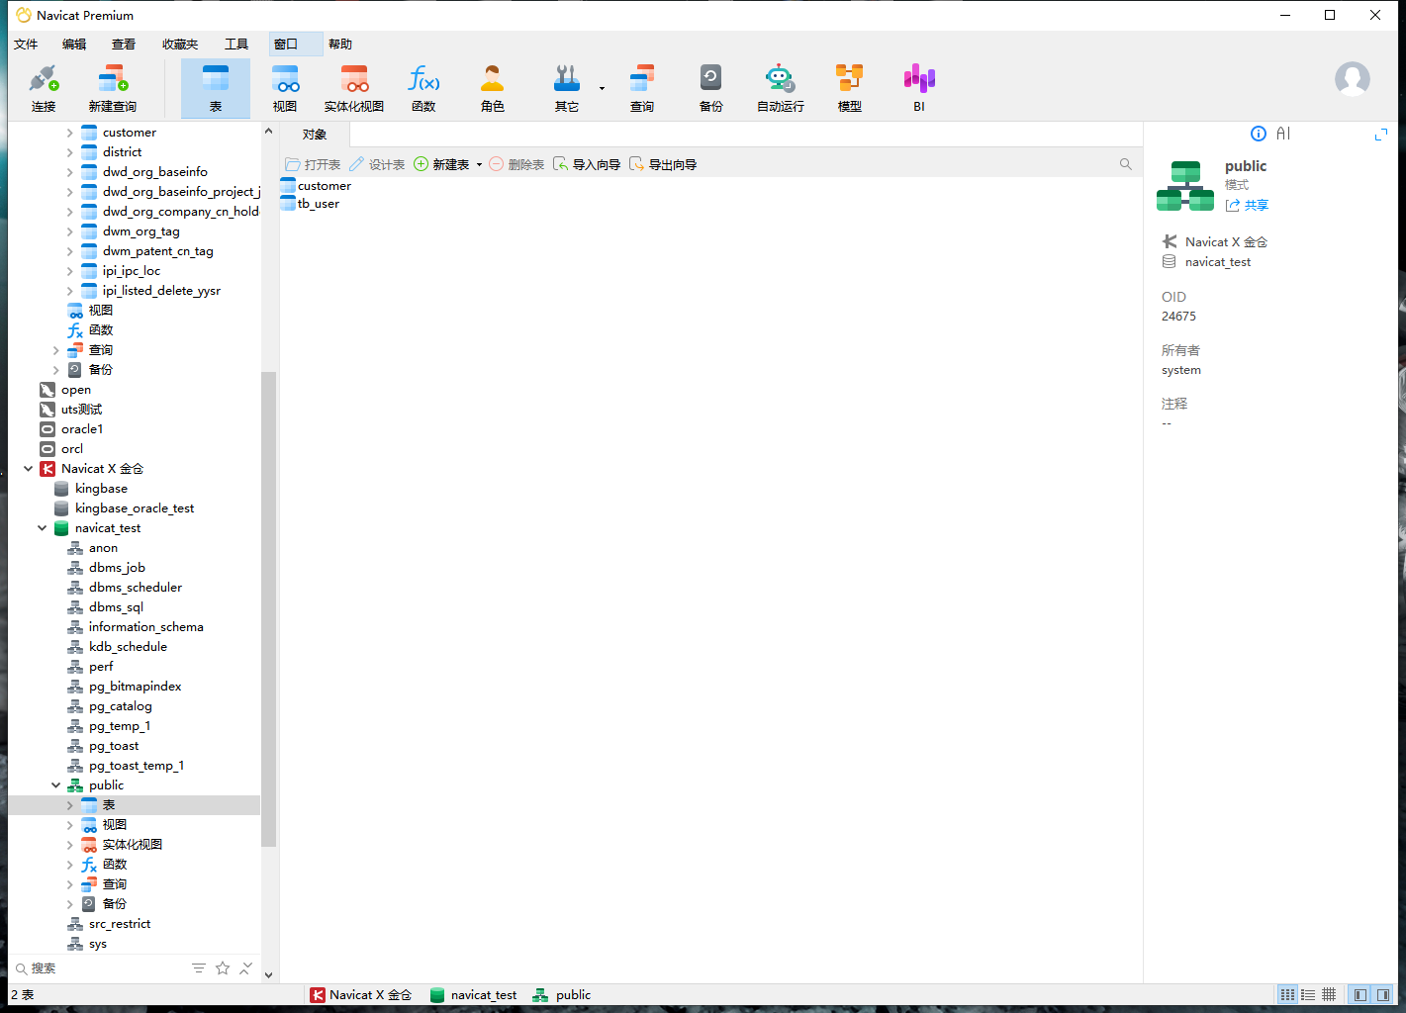Select the 对象 tab
This screenshot has height=1013, width=1406.
[315, 135]
